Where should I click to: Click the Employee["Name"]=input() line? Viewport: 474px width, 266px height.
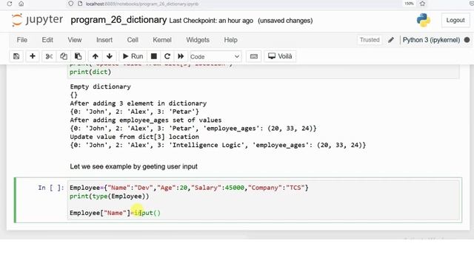(115, 213)
